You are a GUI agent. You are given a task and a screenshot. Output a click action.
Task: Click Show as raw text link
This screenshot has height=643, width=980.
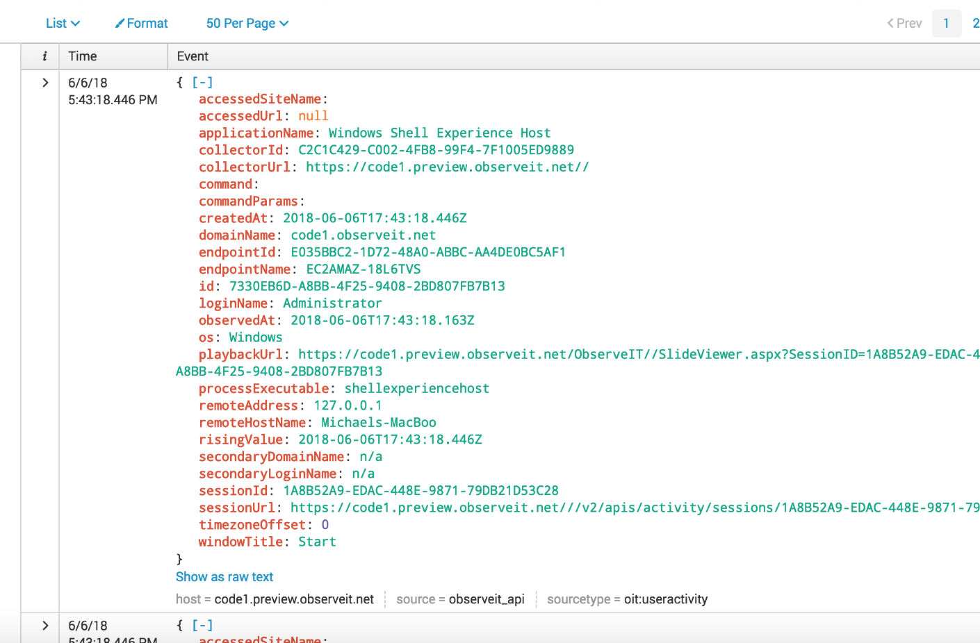coord(224,577)
